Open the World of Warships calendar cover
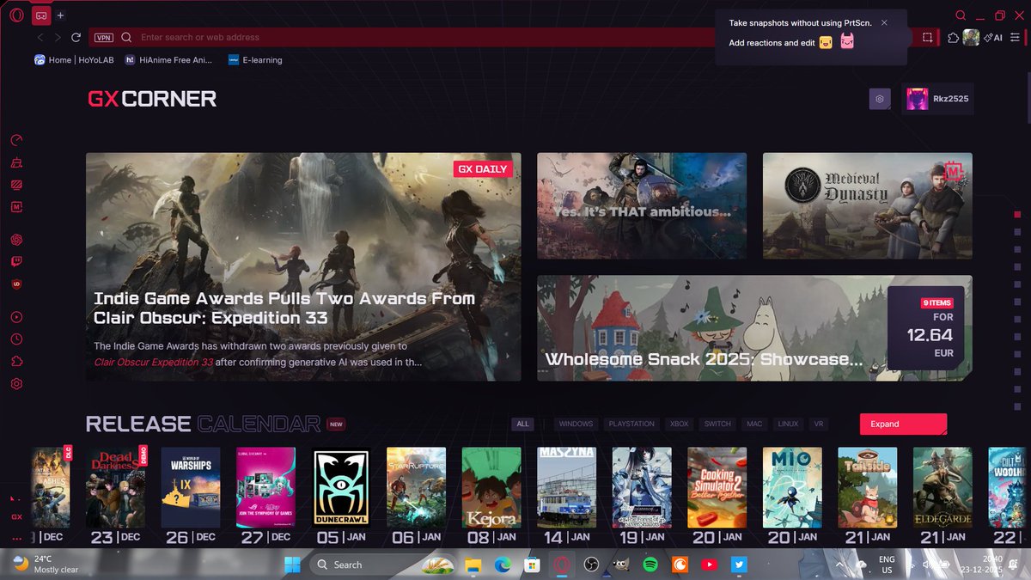 (x=191, y=487)
